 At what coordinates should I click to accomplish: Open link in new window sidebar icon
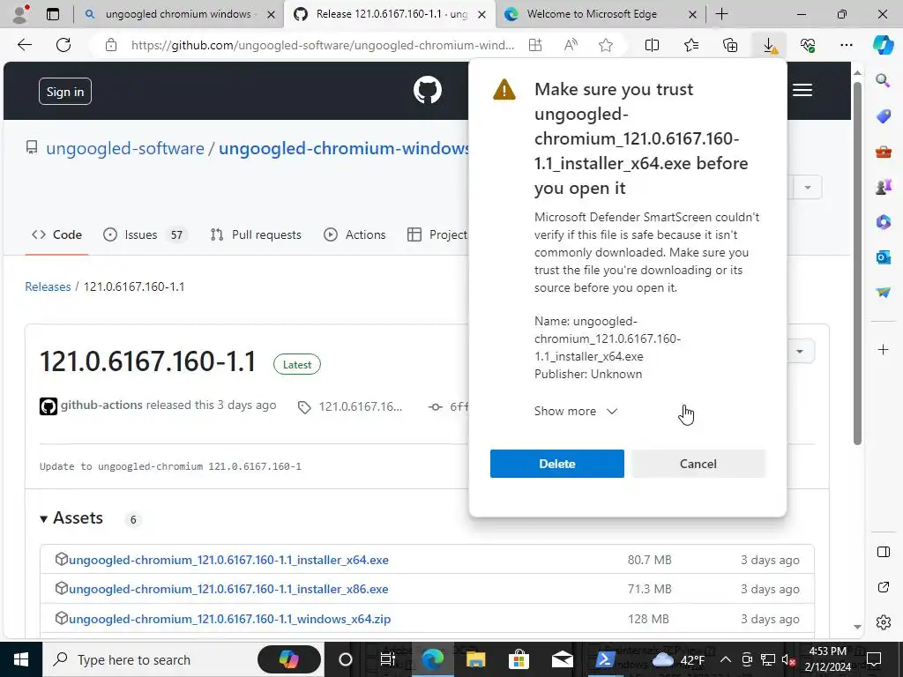coord(883,587)
